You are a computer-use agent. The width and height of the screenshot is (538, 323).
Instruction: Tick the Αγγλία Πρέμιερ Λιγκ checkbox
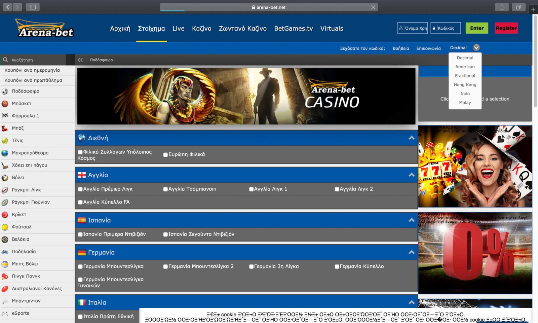(80, 189)
